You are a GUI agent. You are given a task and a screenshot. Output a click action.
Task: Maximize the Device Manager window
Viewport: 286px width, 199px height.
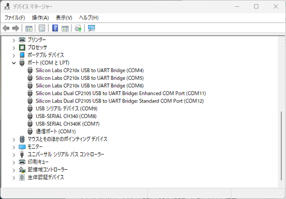point(256,7)
